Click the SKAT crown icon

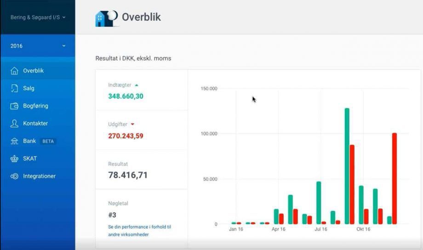[x=14, y=159]
